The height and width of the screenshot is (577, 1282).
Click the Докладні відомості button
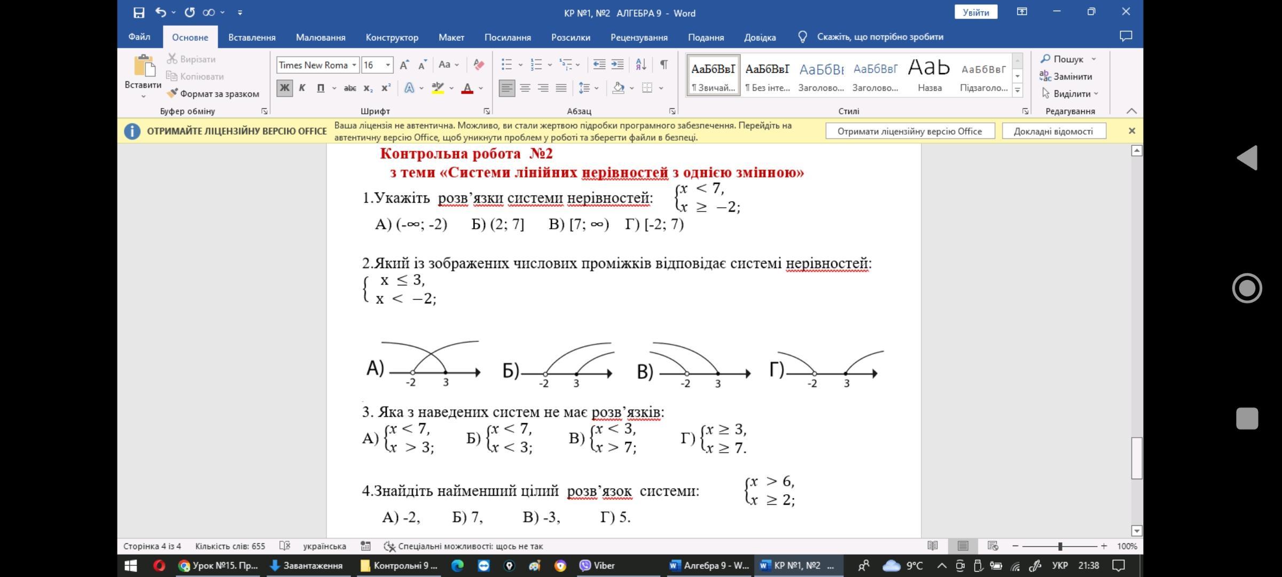(1053, 131)
